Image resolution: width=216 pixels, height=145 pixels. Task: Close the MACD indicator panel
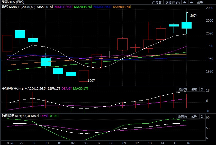pyautogui.click(x=202, y=89)
